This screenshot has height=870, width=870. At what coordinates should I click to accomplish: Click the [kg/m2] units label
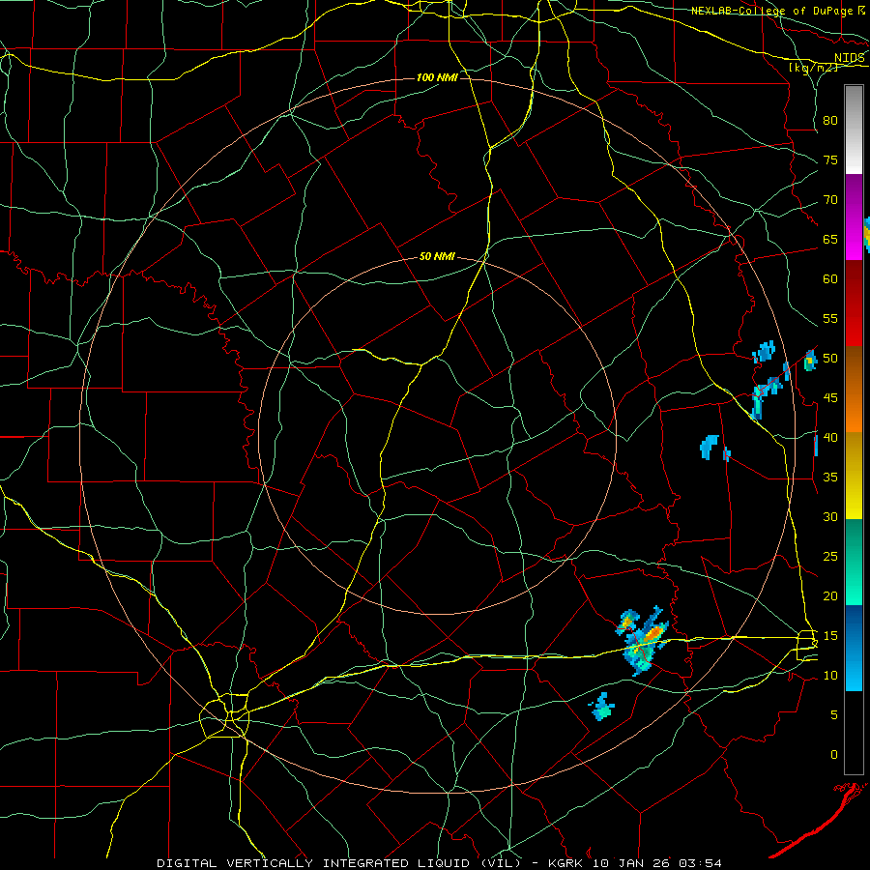click(813, 68)
